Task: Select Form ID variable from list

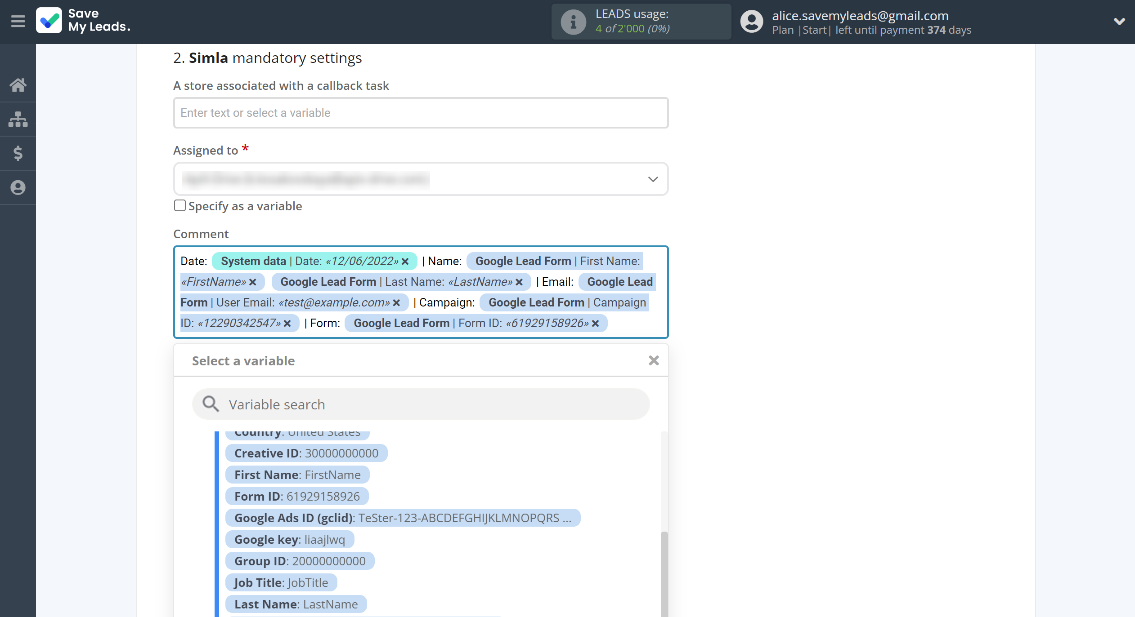Action: coord(297,496)
